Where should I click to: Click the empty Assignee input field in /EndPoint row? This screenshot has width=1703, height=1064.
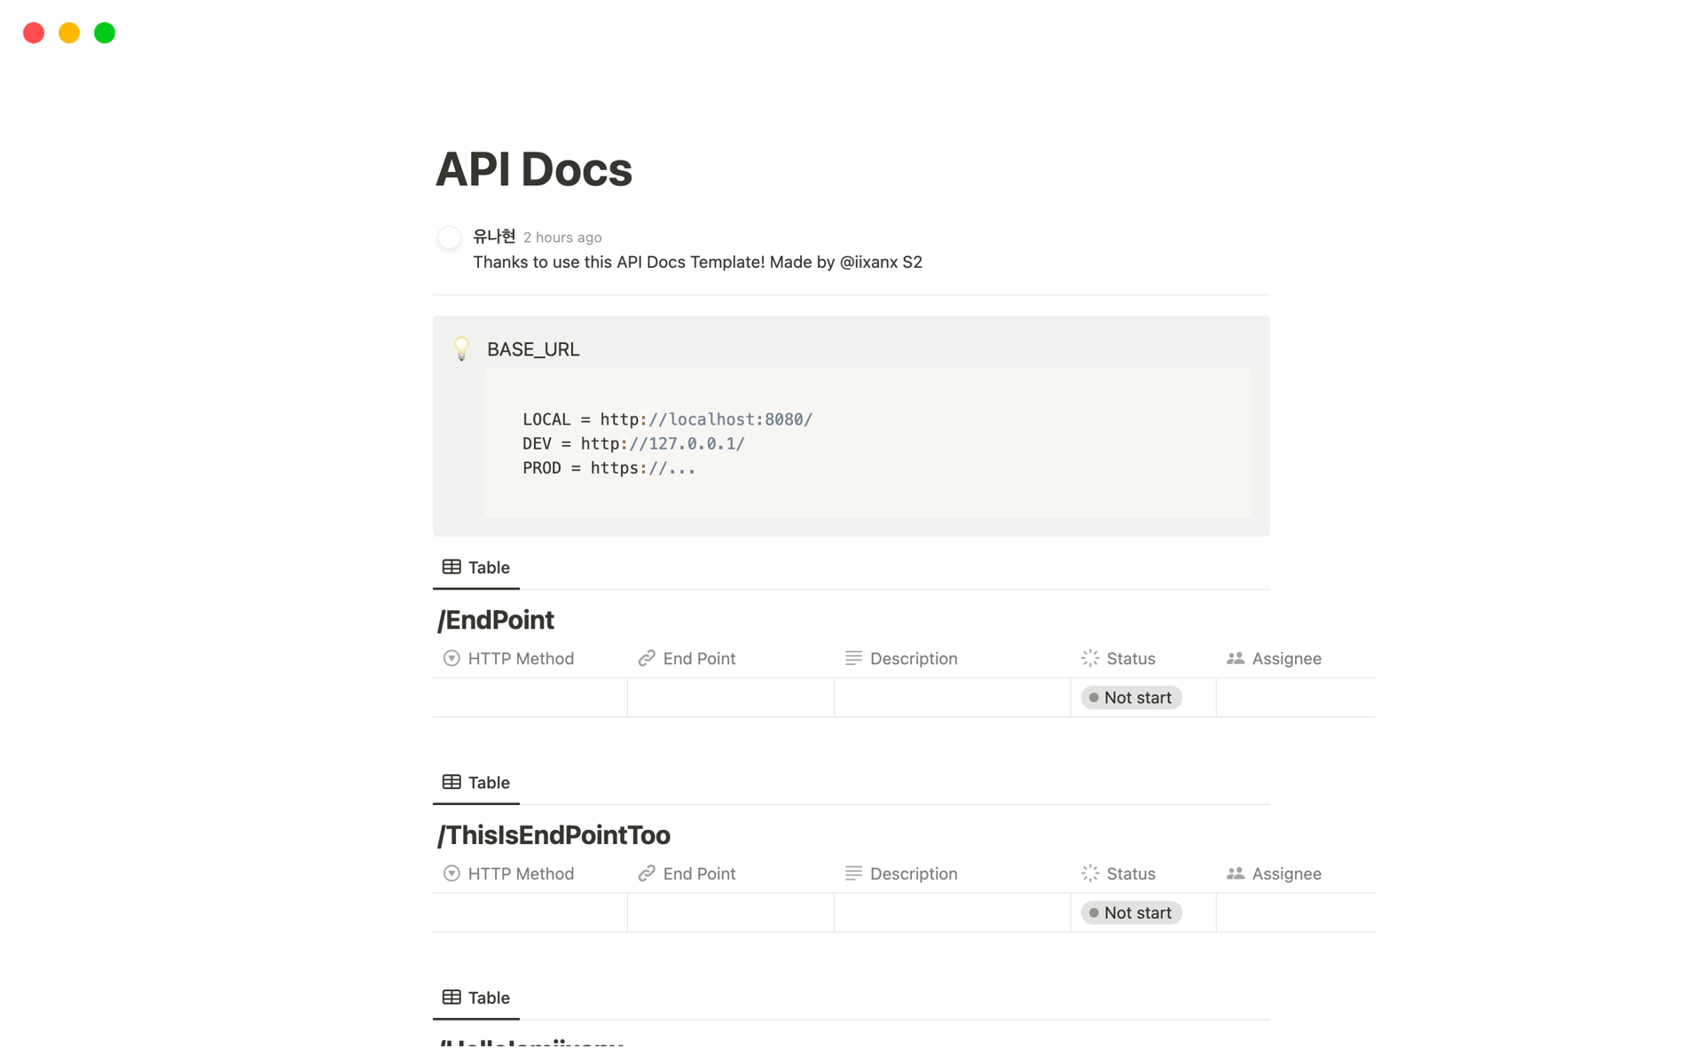1285,696
